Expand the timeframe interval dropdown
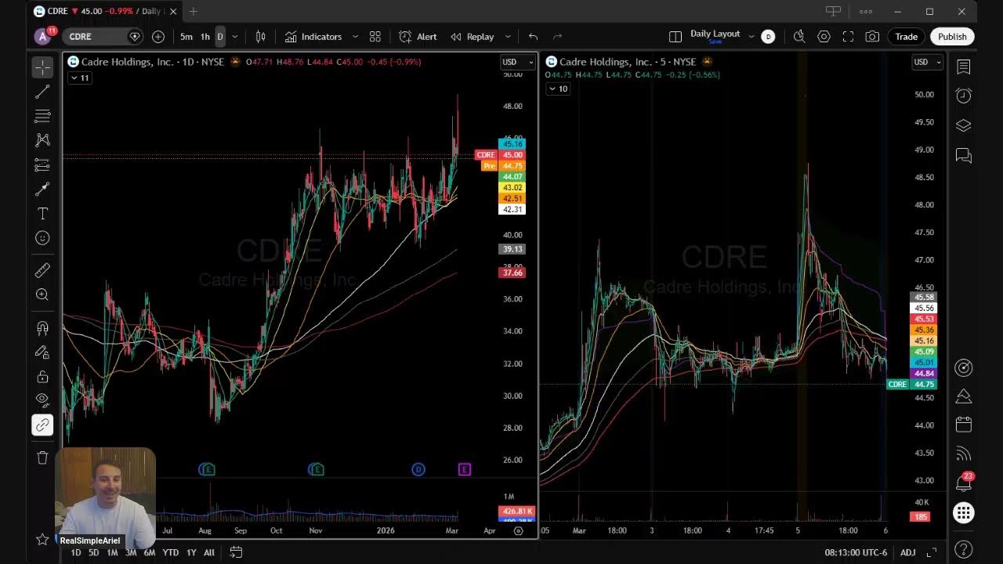 [234, 37]
